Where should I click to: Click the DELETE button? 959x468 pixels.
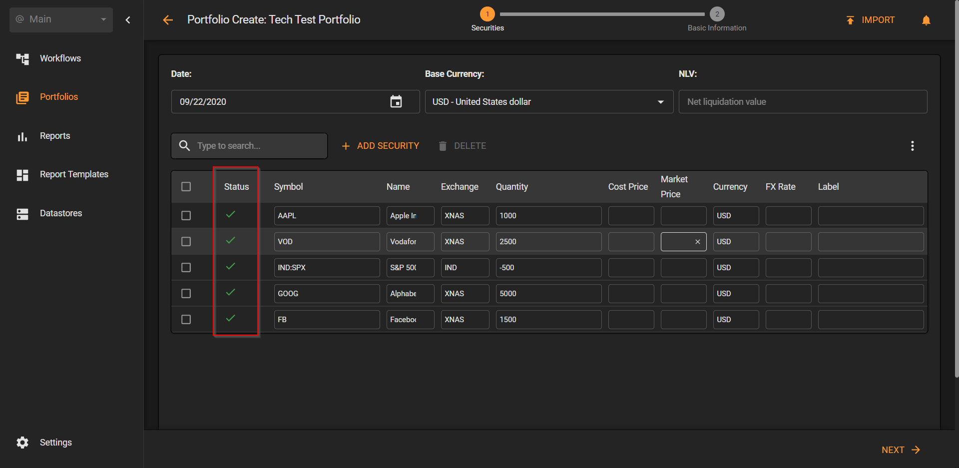[462, 146]
